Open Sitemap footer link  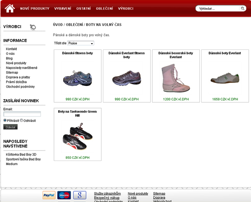point(159,194)
